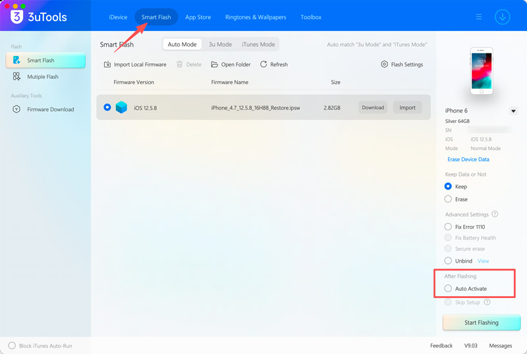Click the Smart Flash sidebar icon
Screen dimensions: 527x354
16,60
